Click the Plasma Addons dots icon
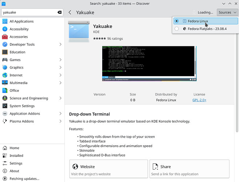This screenshot has width=239, height=182. coord(5,121)
